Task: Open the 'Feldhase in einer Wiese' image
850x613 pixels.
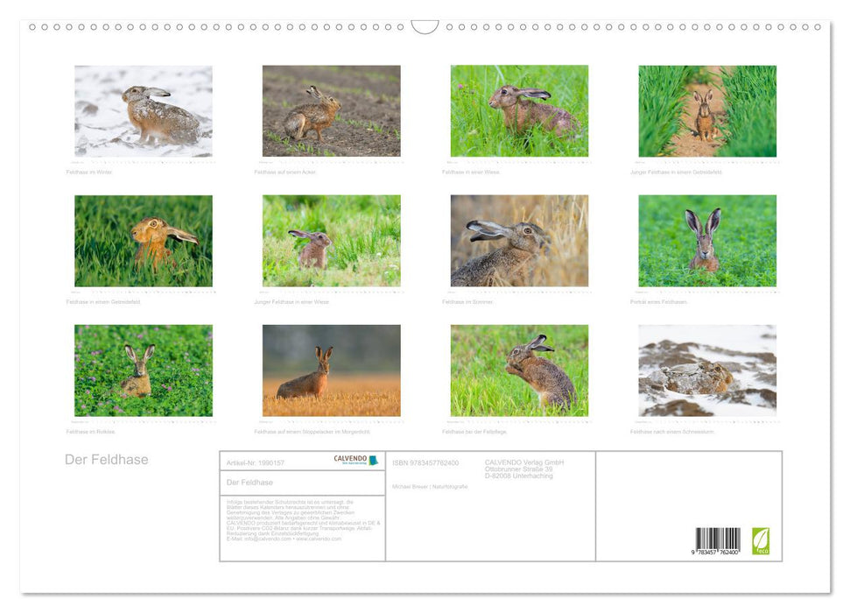Action: [x=519, y=111]
